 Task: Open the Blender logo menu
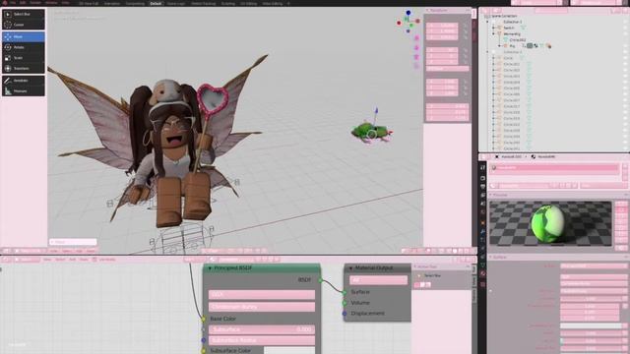[4, 2]
